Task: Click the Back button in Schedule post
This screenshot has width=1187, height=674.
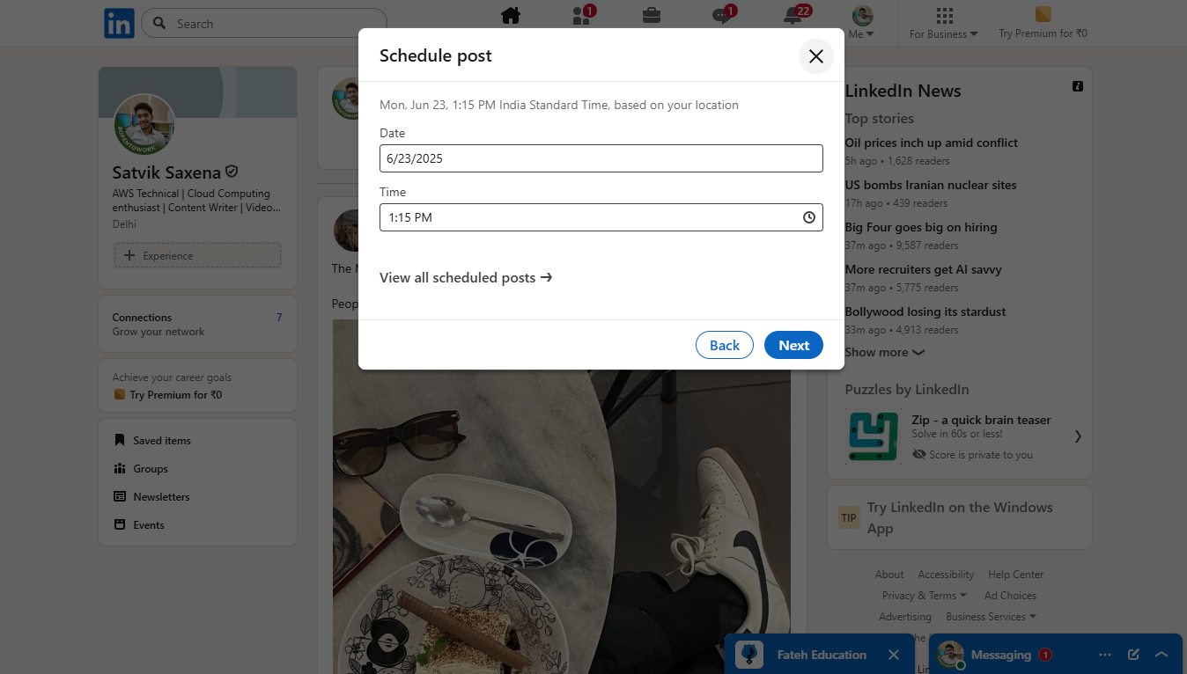Action: [x=724, y=345]
